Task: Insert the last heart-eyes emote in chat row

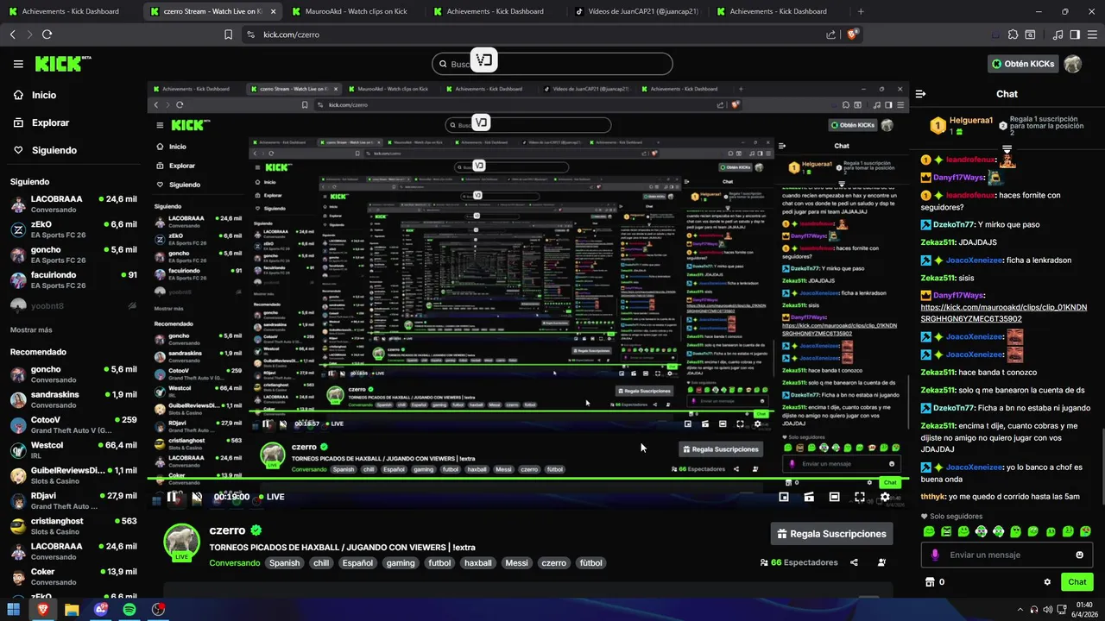Action: [x=1085, y=531]
